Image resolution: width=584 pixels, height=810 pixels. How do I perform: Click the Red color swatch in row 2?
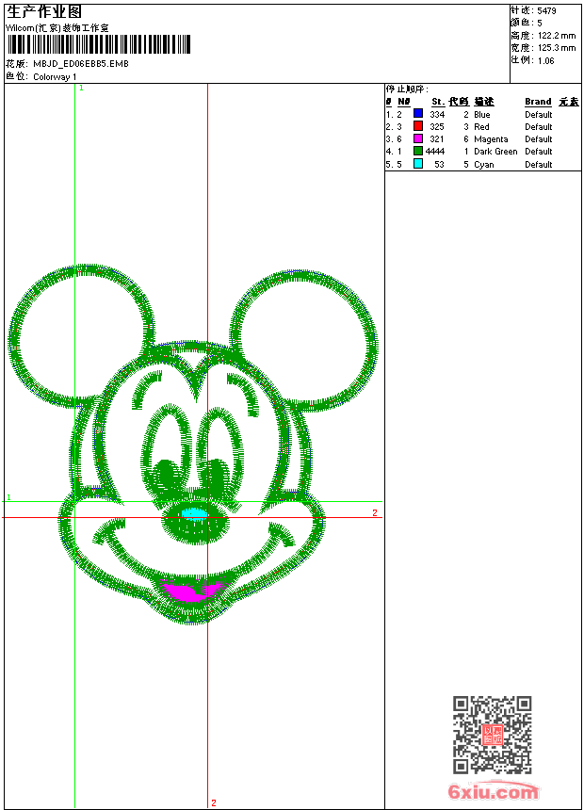click(x=418, y=126)
